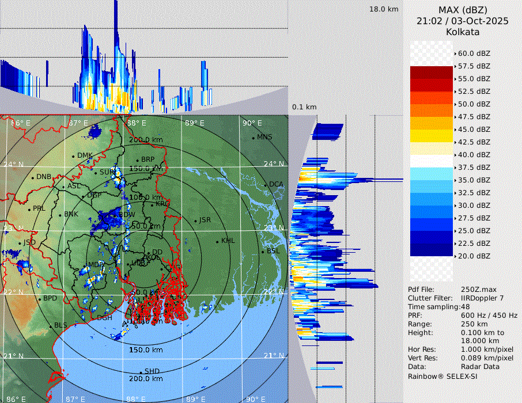Viewport: 522px width, 403px height.
Task: Select the 60.0 dBZ legend label
Action: point(474,54)
